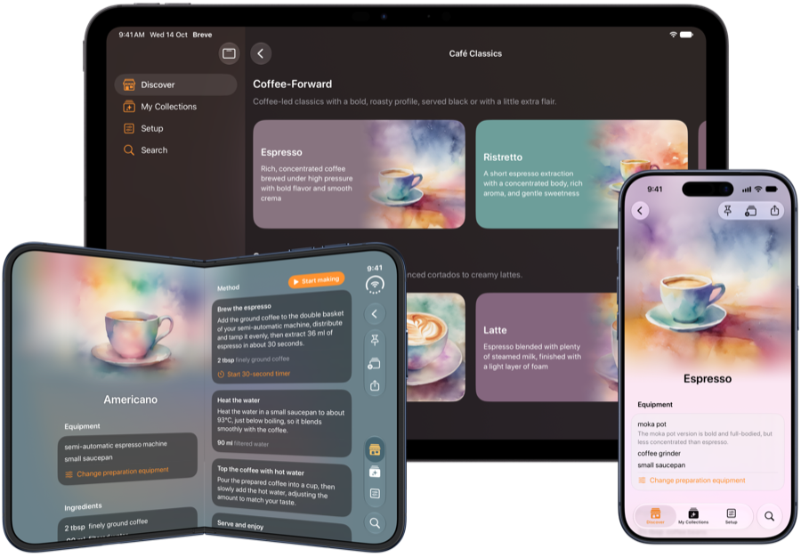Click the Search magnifier icon in iPad sidebar
Image resolution: width=801 pixels, height=557 pixels.
coord(129,150)
